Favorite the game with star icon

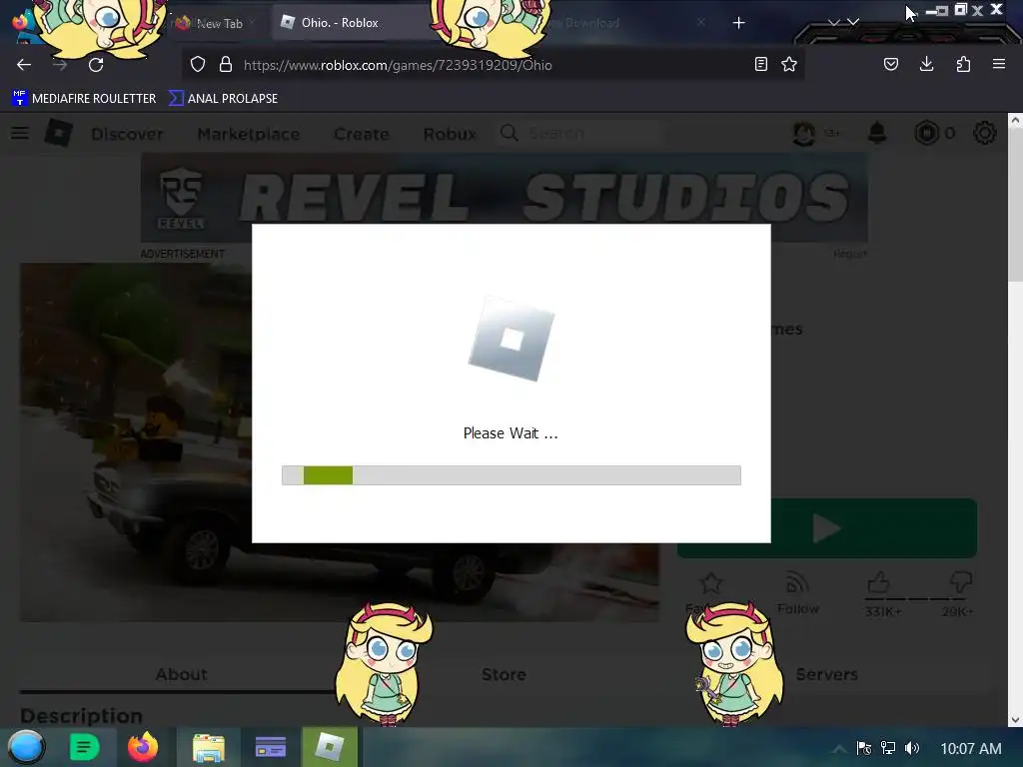coord(710,582)
